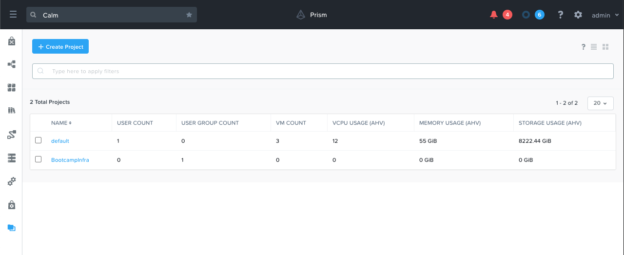Open help question mark in top bar

[561, 15]
